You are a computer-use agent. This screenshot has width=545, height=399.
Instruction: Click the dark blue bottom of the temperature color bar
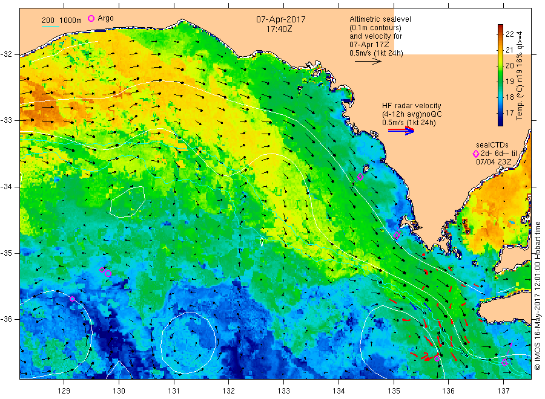pos(500,122)
